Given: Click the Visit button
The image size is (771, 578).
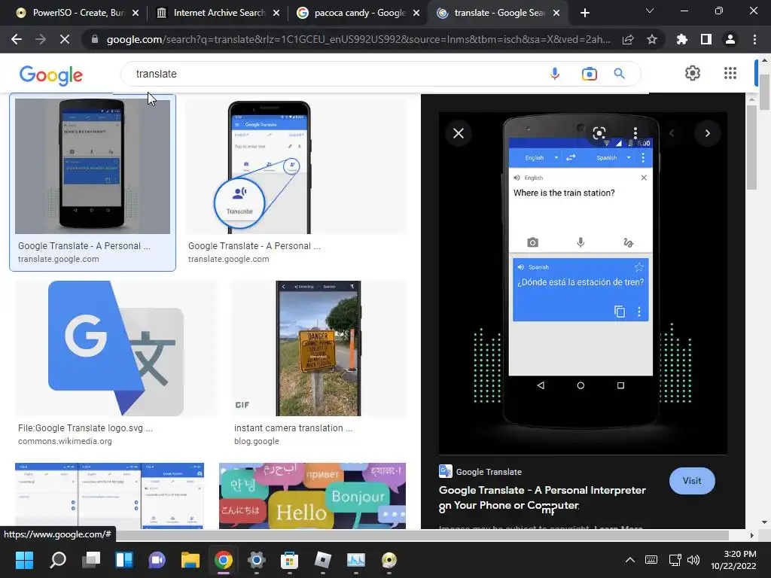Looking at the screenshot, I should 692,481.
